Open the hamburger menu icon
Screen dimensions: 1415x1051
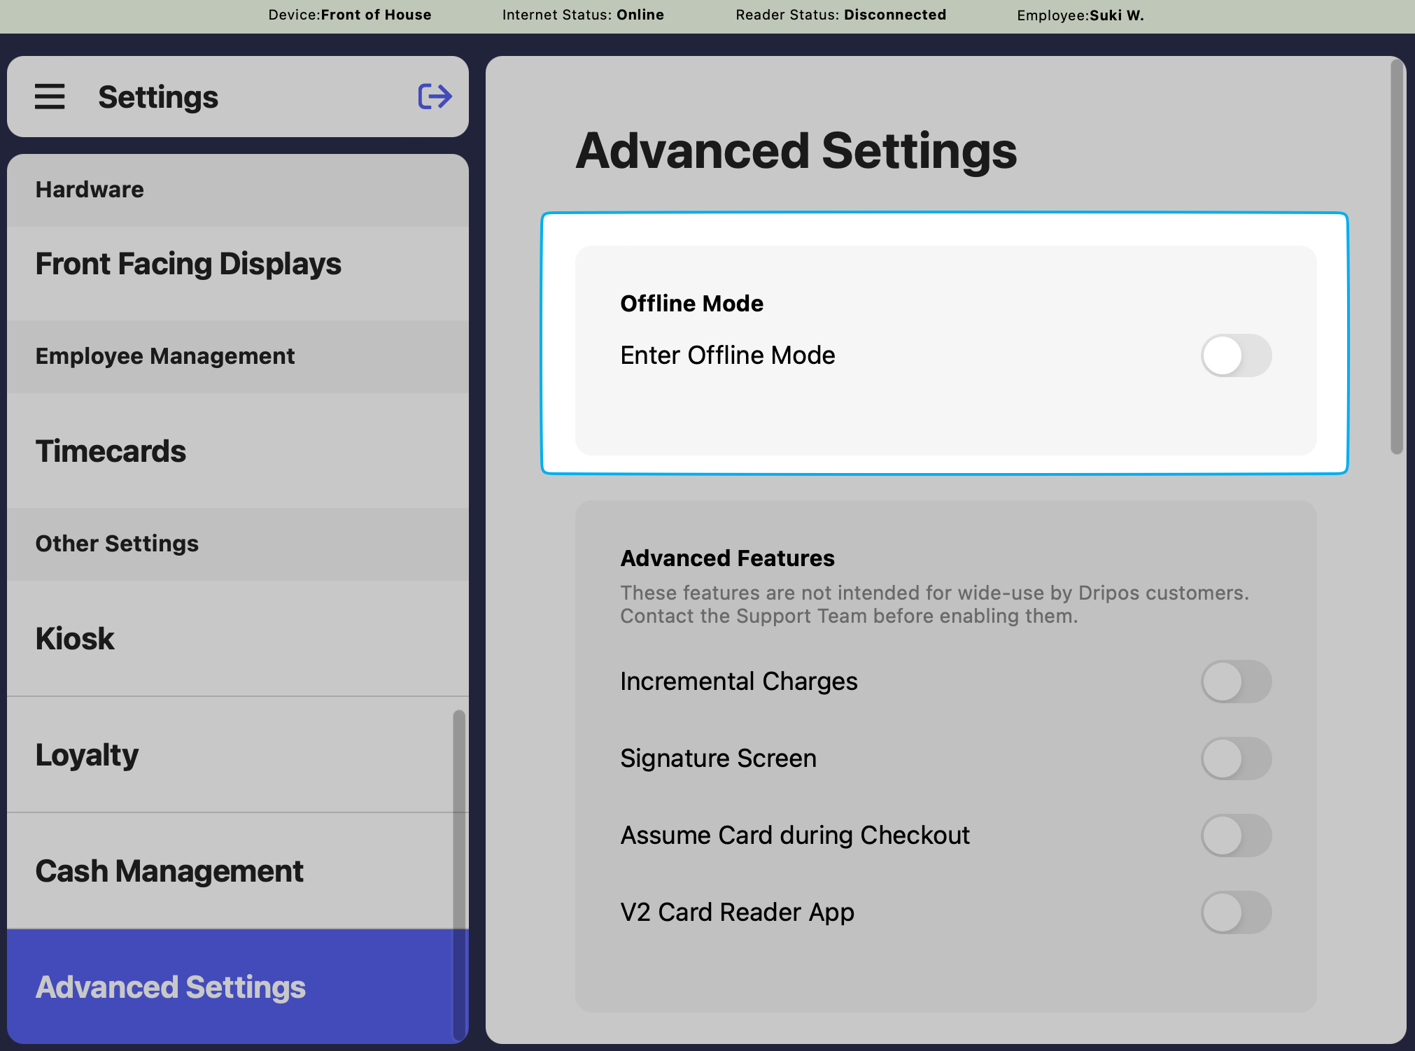pyautogui.click(x=50, y=97)
